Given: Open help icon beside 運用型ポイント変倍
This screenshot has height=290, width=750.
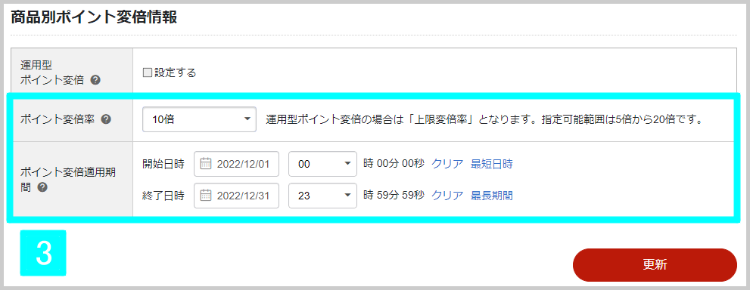Looking at the screenshot, I should coord(95,80).
